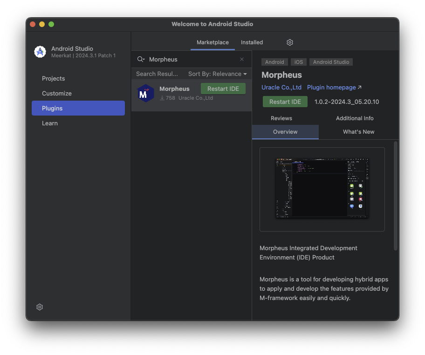Switch to the Installed tab
Screen dimensions: 425x355
252,42
